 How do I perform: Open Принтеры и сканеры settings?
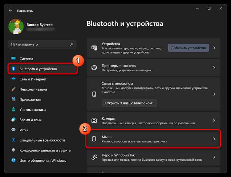[153, 68]
